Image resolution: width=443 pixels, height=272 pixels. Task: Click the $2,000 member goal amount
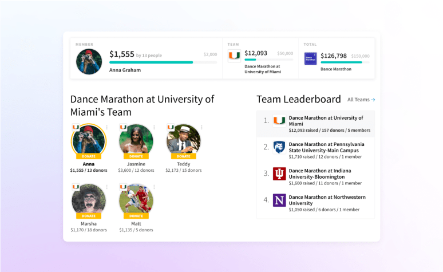click(210, 54)
